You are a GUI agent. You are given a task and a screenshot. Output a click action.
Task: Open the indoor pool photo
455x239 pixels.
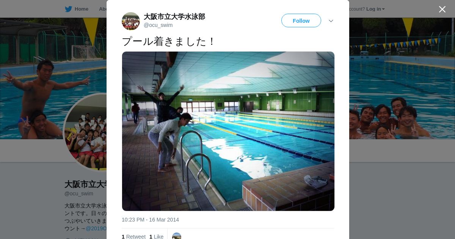point(228,131)
